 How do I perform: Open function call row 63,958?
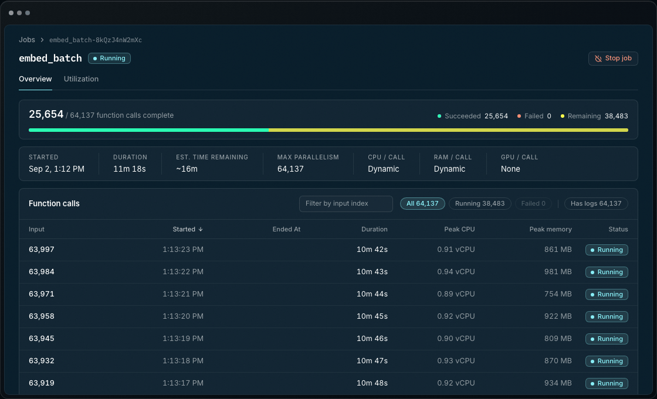coord(328,316)
